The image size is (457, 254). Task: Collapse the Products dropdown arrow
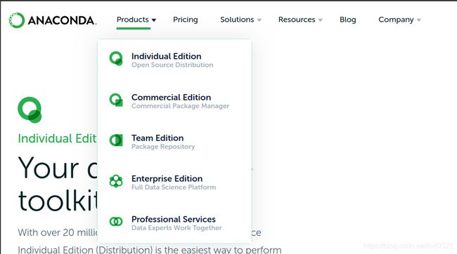[x=154, y=20]
